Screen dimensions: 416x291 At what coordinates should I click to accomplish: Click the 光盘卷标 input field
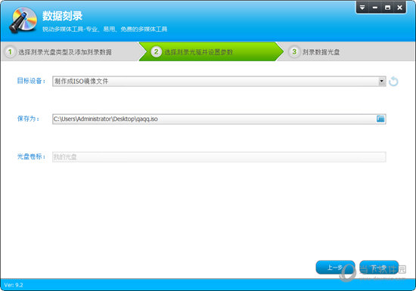click(x=219, y=157)
